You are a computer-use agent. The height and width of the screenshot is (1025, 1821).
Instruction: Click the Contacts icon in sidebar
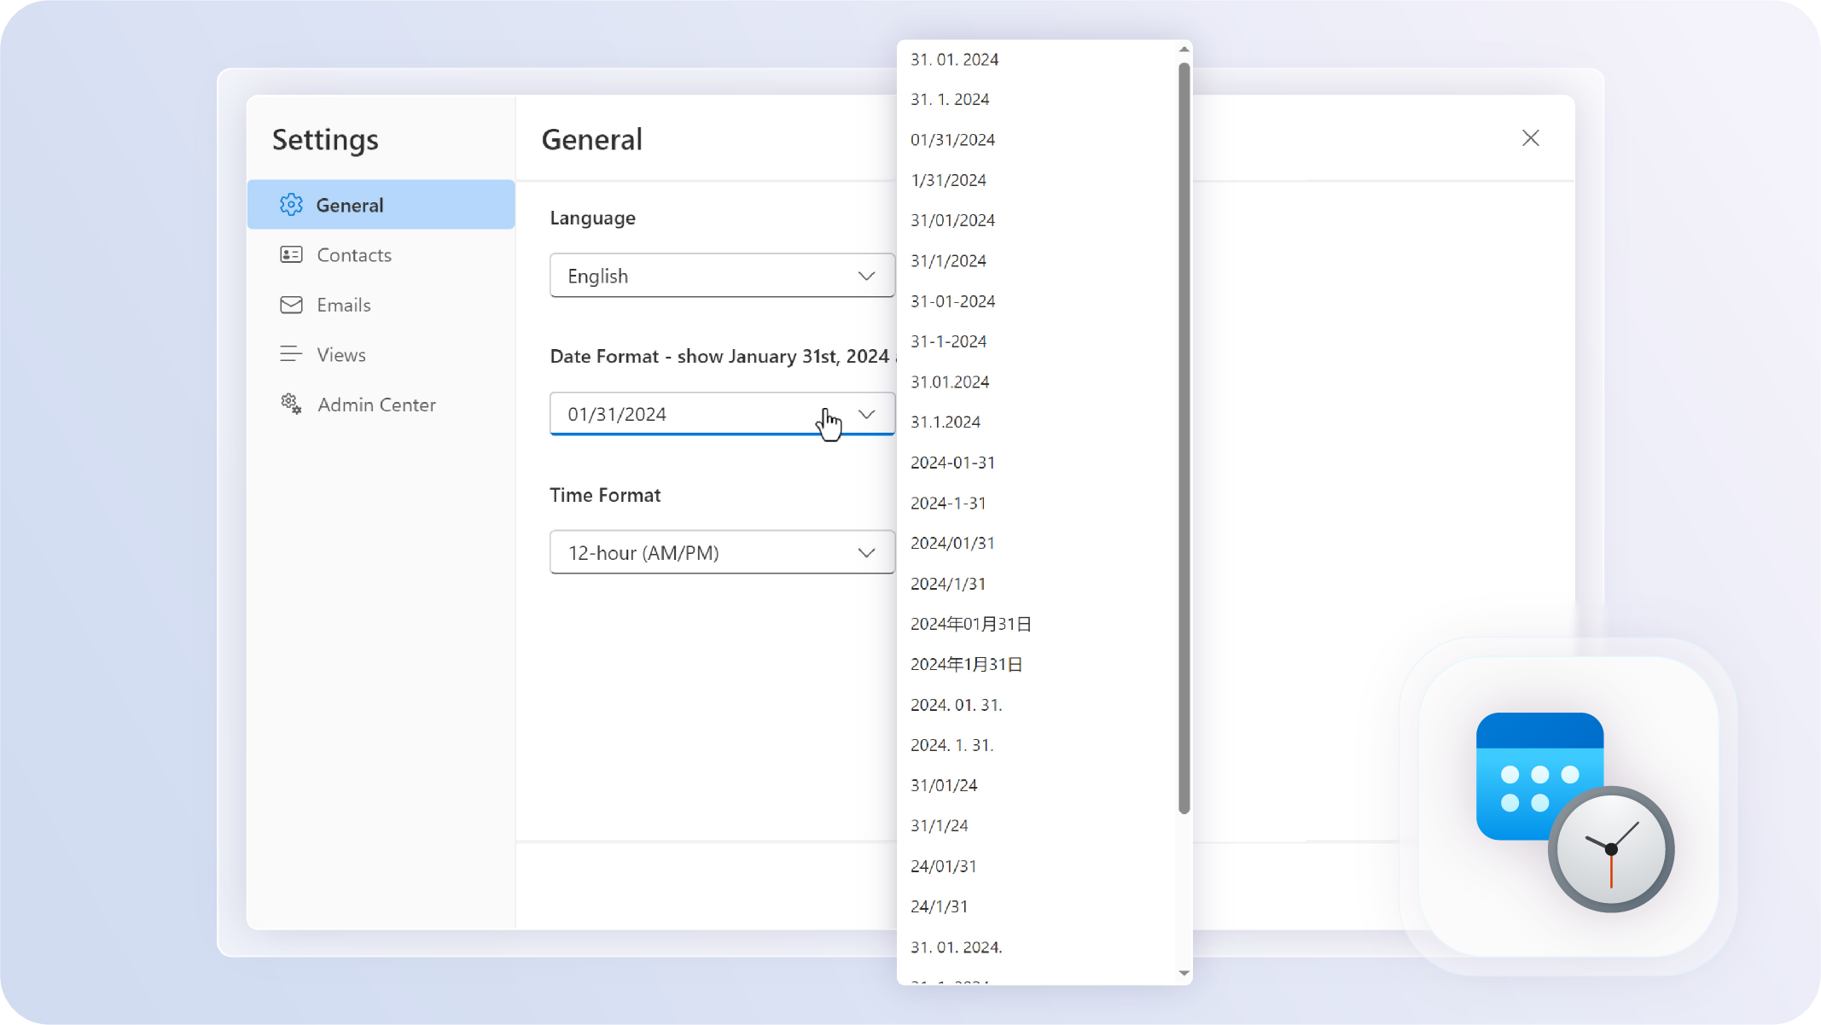tap(290, 255)
